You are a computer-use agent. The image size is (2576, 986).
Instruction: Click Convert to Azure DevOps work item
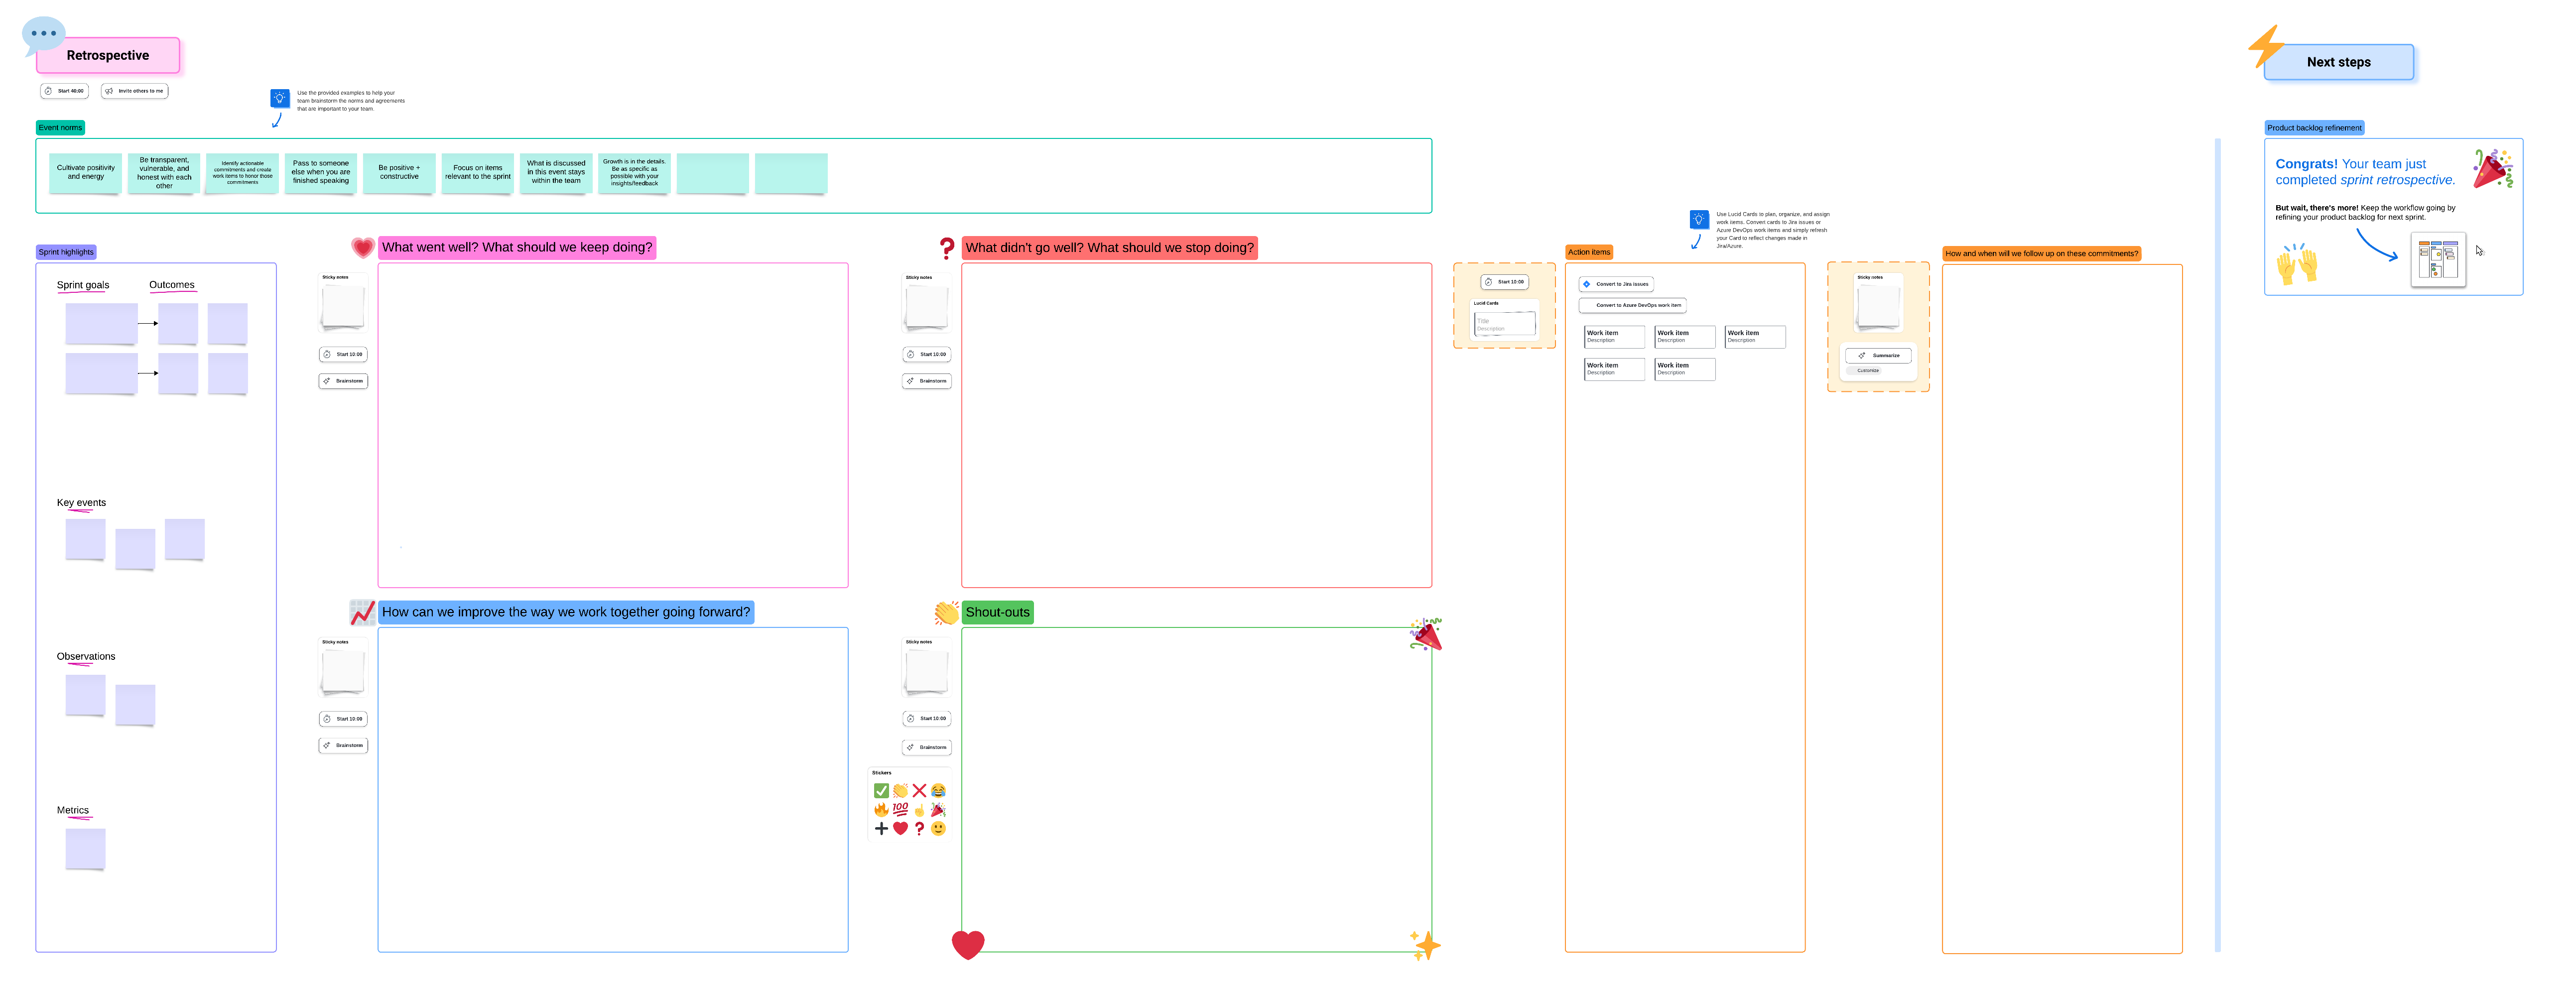[1632, 305]
